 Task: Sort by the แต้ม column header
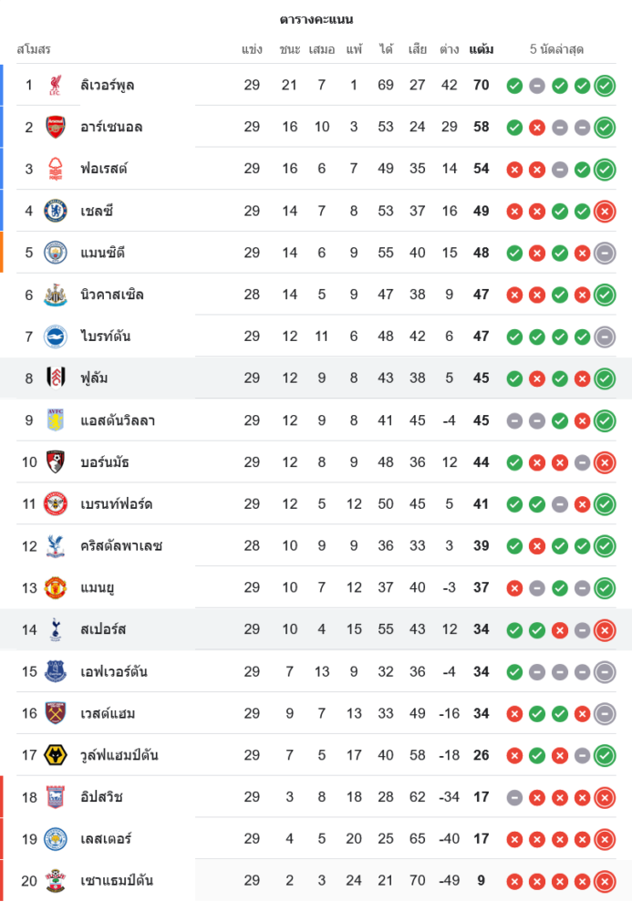click(482, 49)
